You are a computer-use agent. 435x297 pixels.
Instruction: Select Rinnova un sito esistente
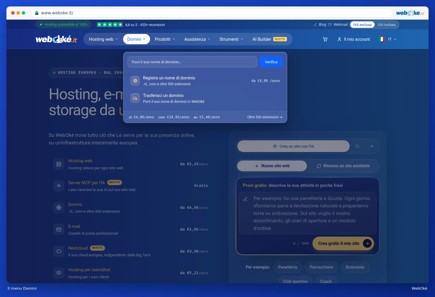[x=343, y=166]
